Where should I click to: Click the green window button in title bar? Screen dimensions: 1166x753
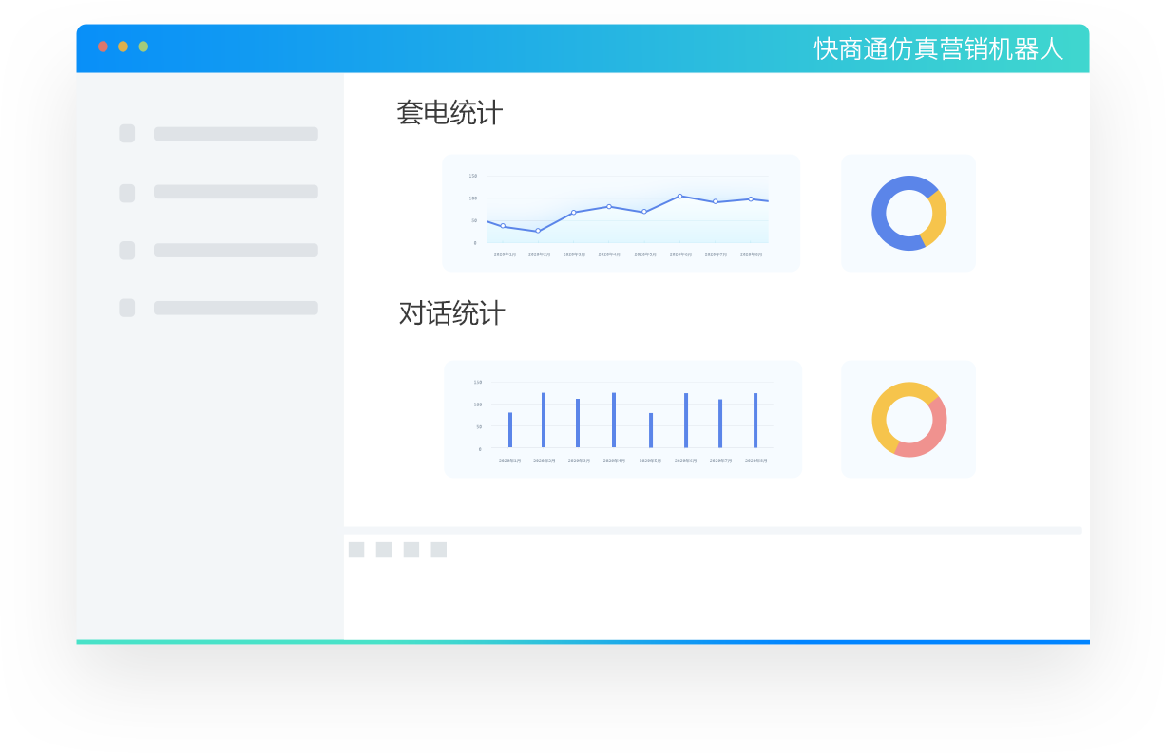tap(143, 47)
